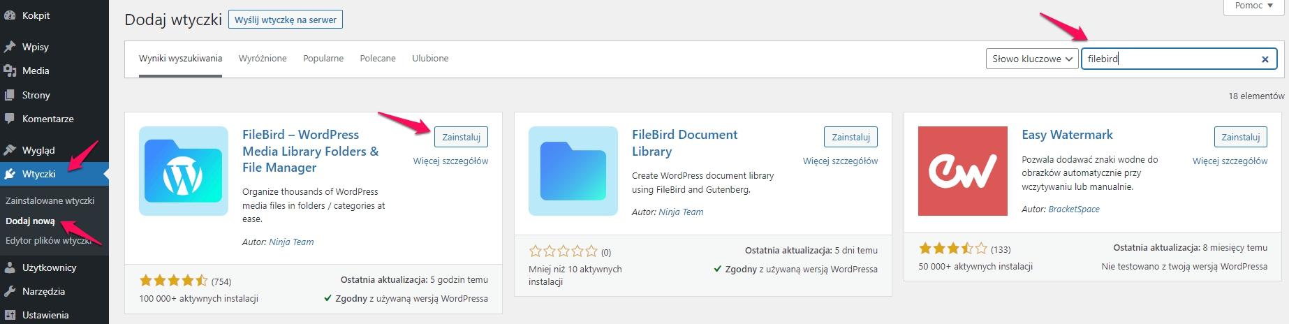
Task: Click the Wpisy pin icon
Action: pos(10,47)
